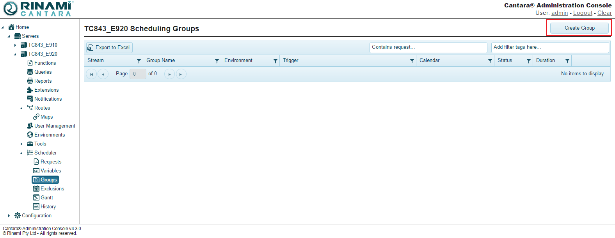Export the groups list to Excel
Image resolution: width=615 pixels, height=238 pixels.
[109, 48]
